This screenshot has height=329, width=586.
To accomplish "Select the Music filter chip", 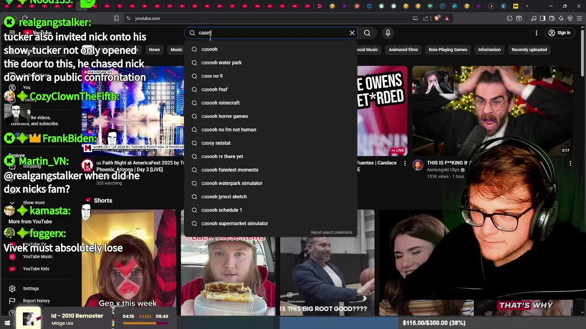I will click(176, 50).
